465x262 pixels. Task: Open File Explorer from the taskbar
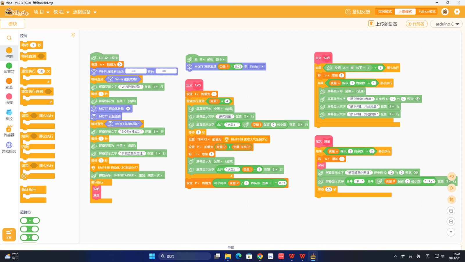[x=228, y=256]
